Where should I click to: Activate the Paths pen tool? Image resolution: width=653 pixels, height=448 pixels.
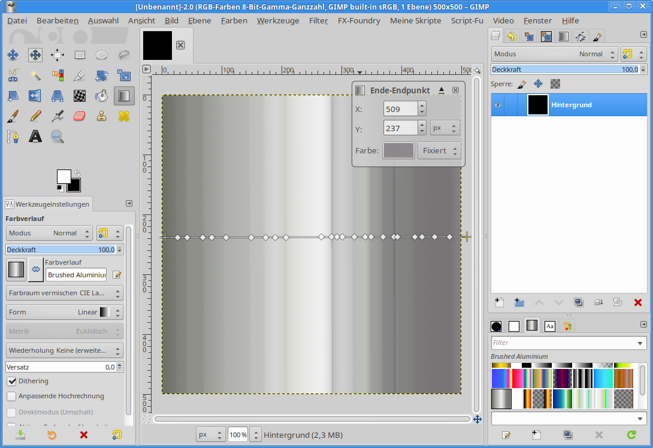click(x=13, y=137)
